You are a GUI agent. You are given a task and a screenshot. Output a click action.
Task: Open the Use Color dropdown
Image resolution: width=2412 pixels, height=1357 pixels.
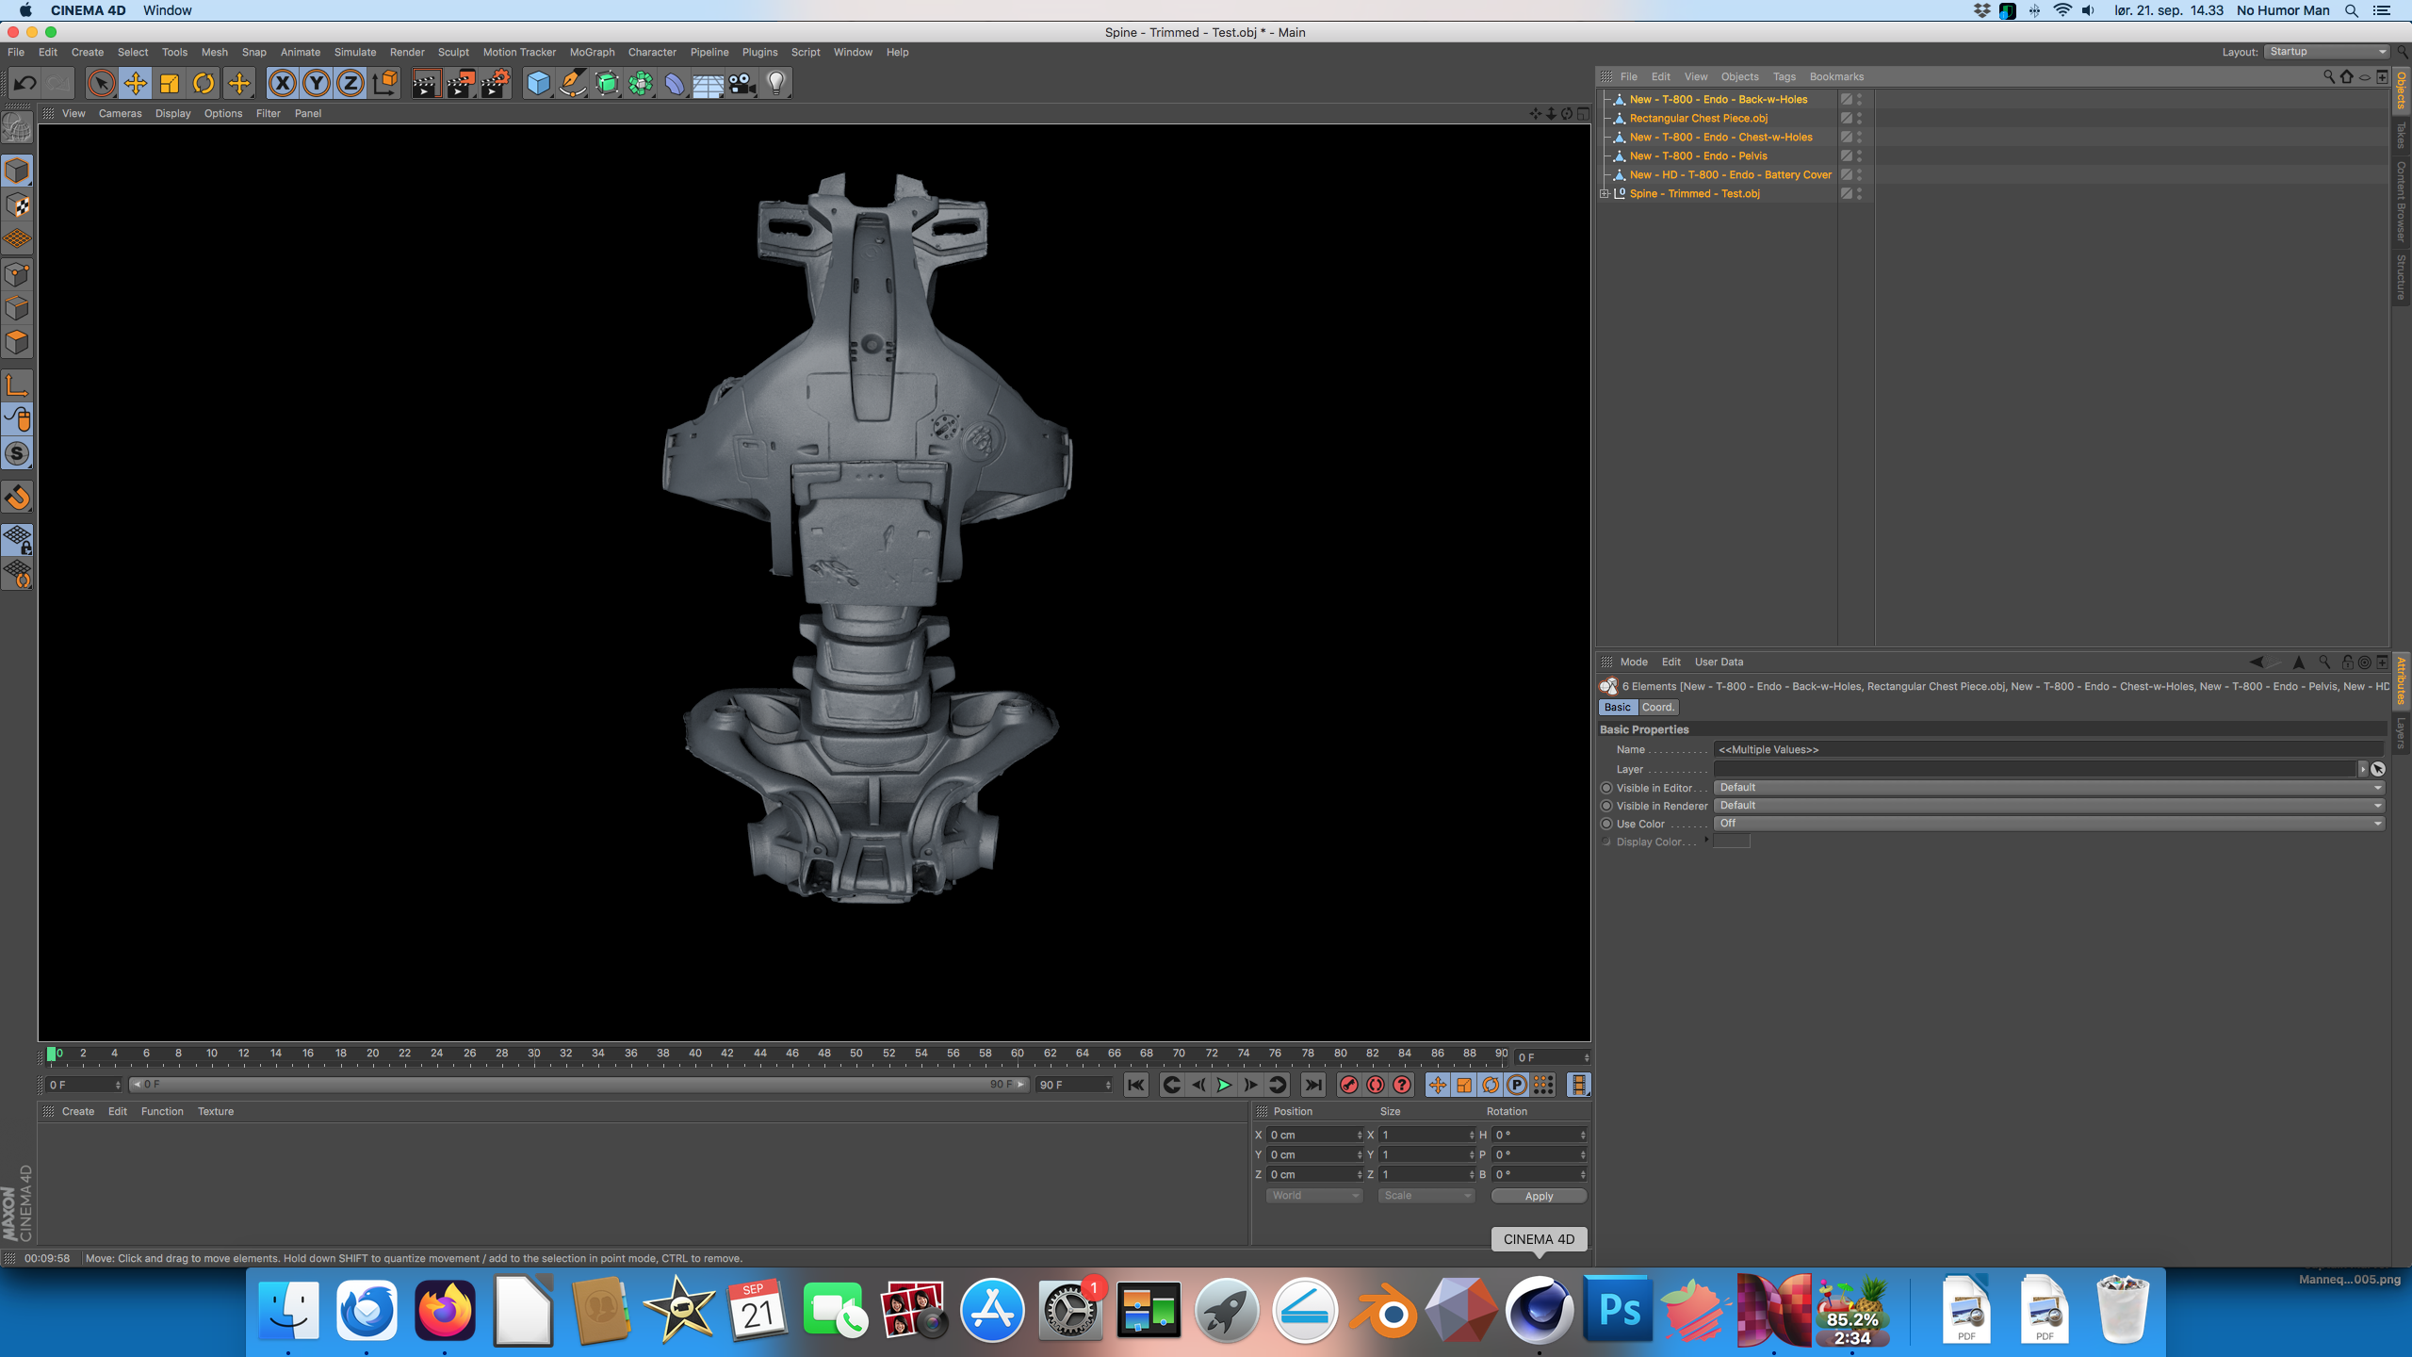[2048, 824]
